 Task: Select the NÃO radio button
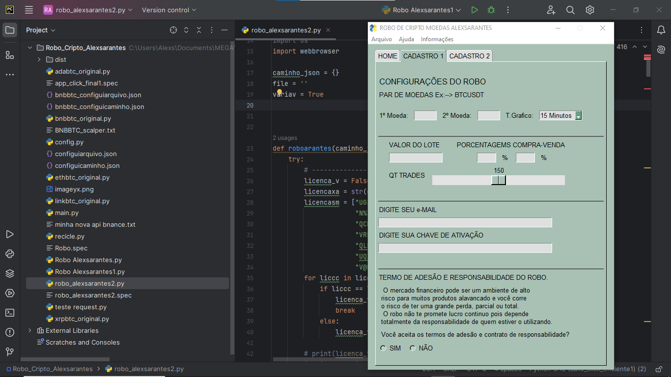tap(413, 348)
